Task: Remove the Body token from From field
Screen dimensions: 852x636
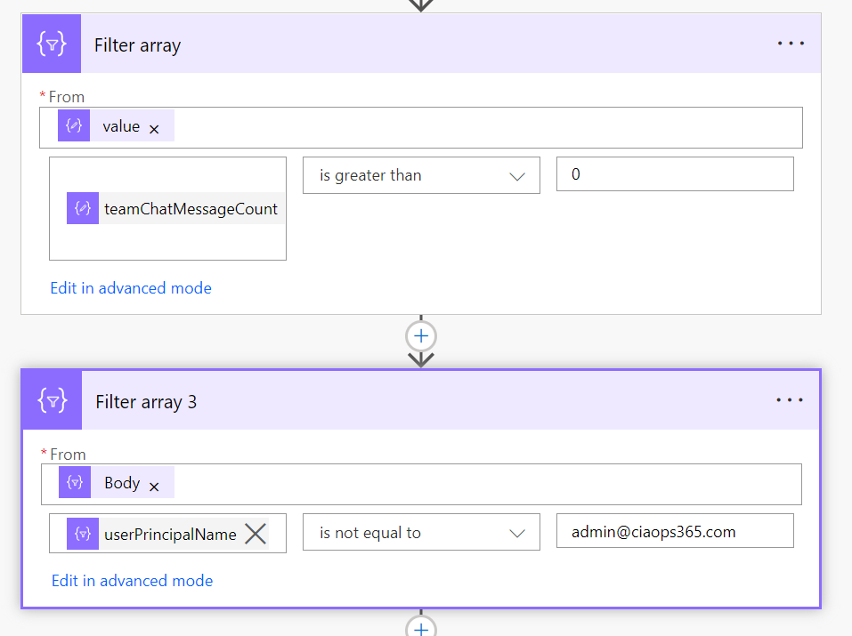Action: (x=154, y=487)
